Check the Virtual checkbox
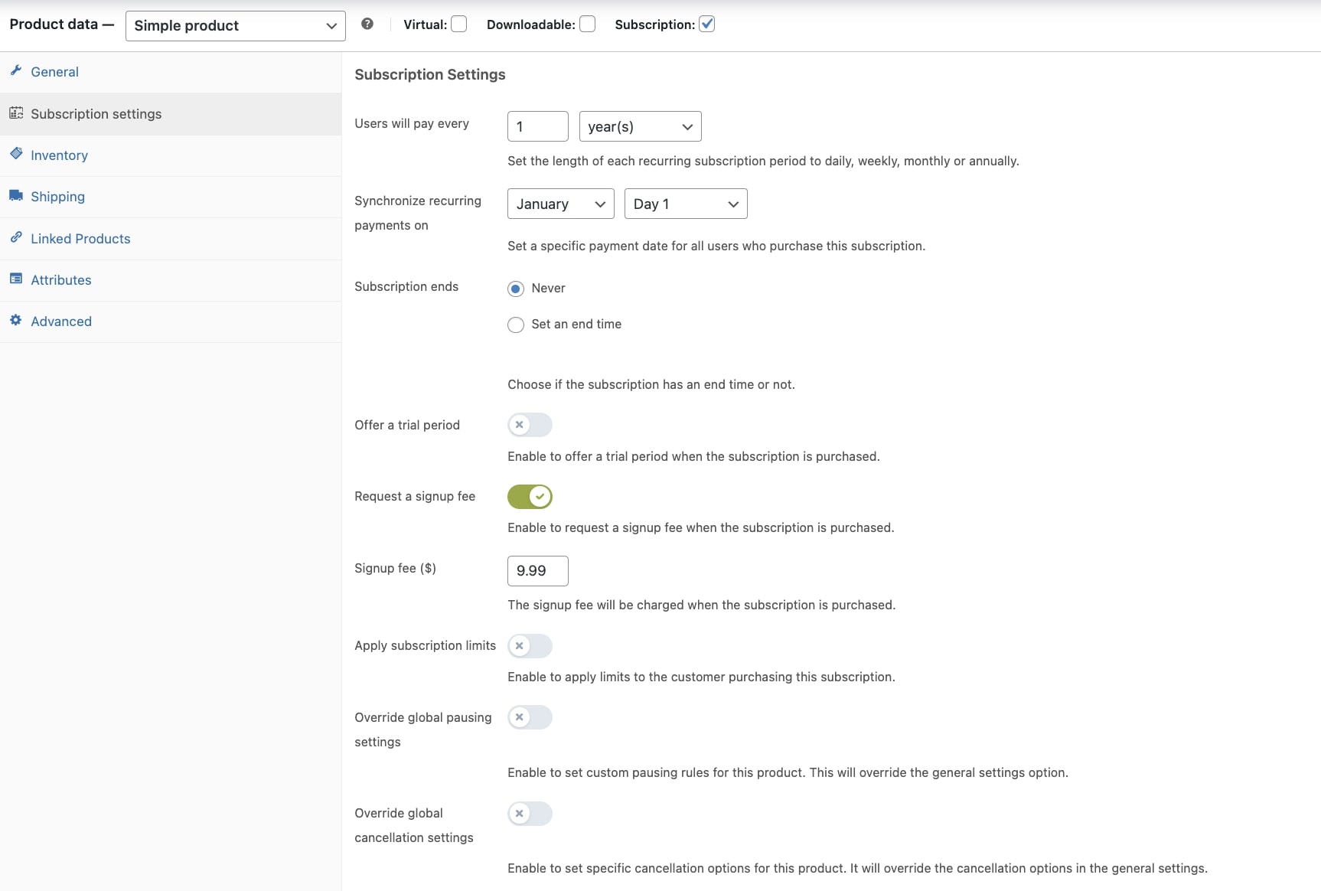Viewport: 1321px width, 891px height. coord(459,24)
